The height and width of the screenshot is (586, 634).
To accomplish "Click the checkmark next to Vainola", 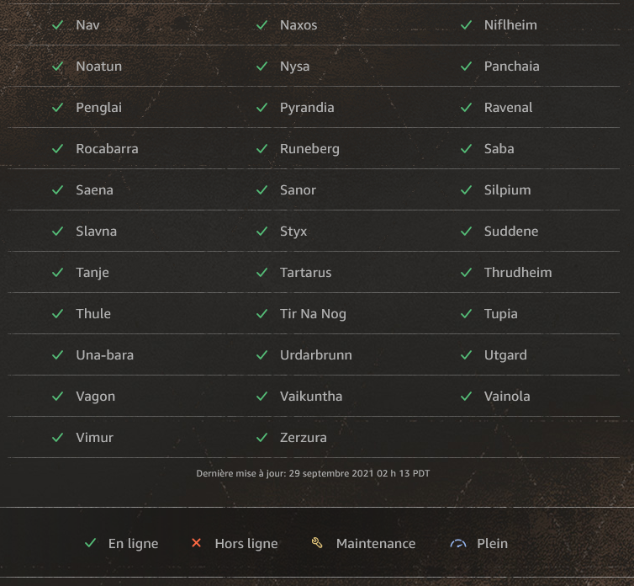I will point(467,397).
